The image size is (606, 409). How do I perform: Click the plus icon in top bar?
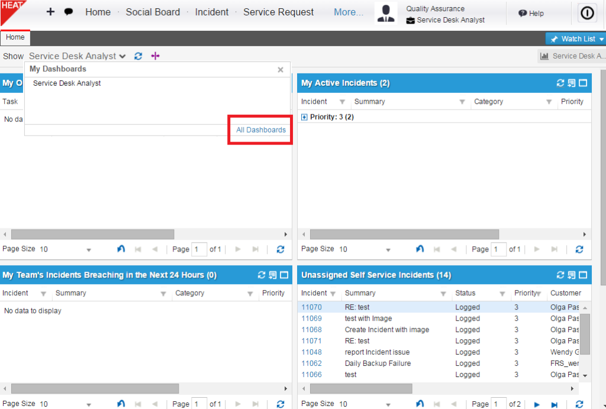[50, 12]
